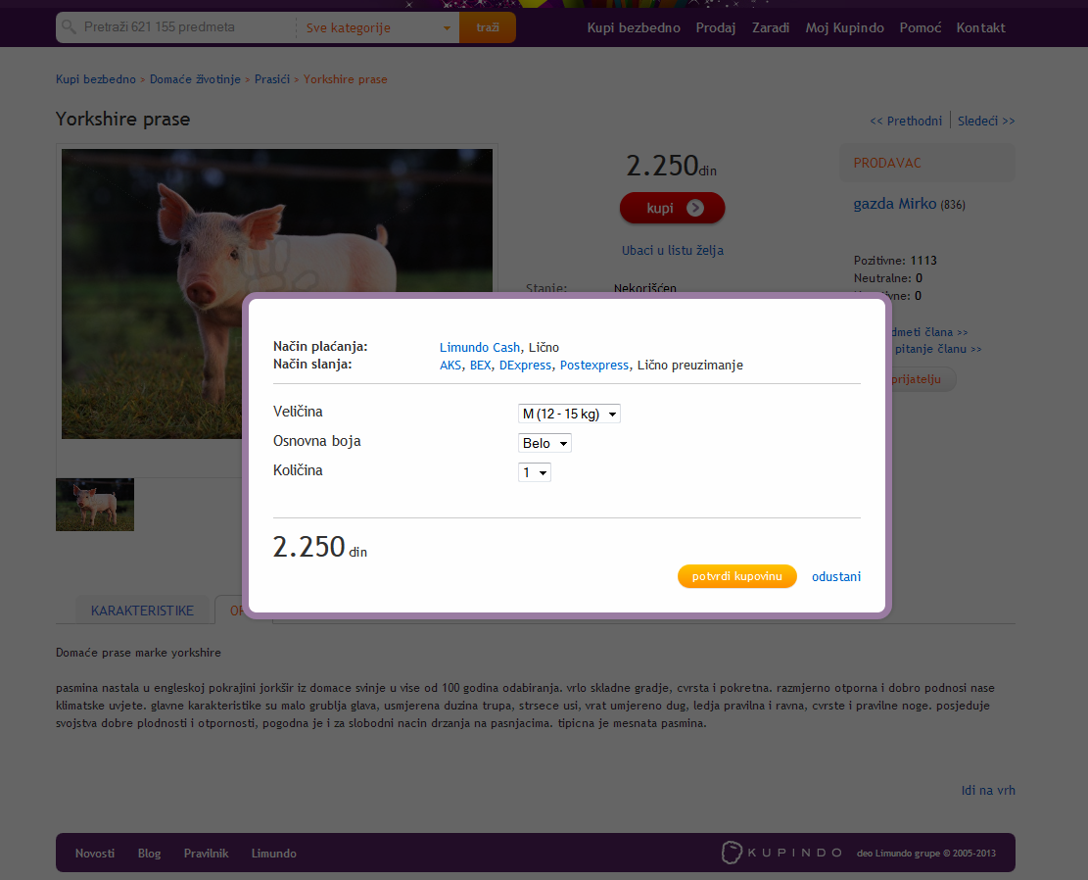Open the Postexpress shipping link

(x=593, y=366)
